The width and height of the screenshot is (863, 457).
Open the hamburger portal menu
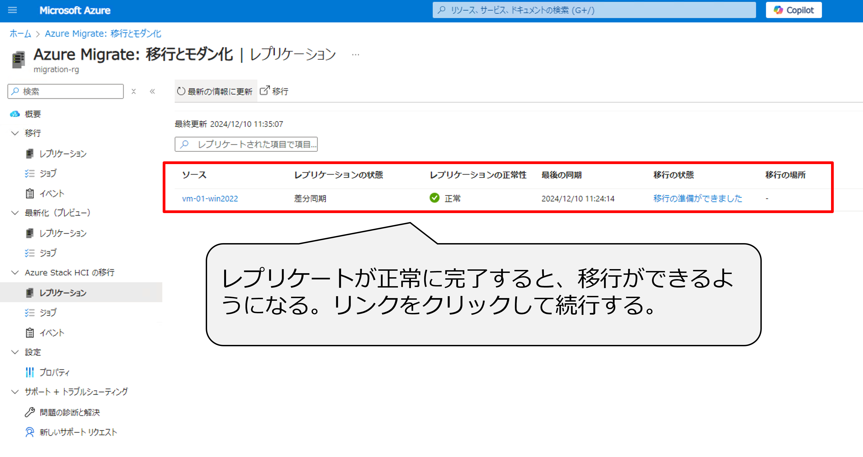[12, 10]
